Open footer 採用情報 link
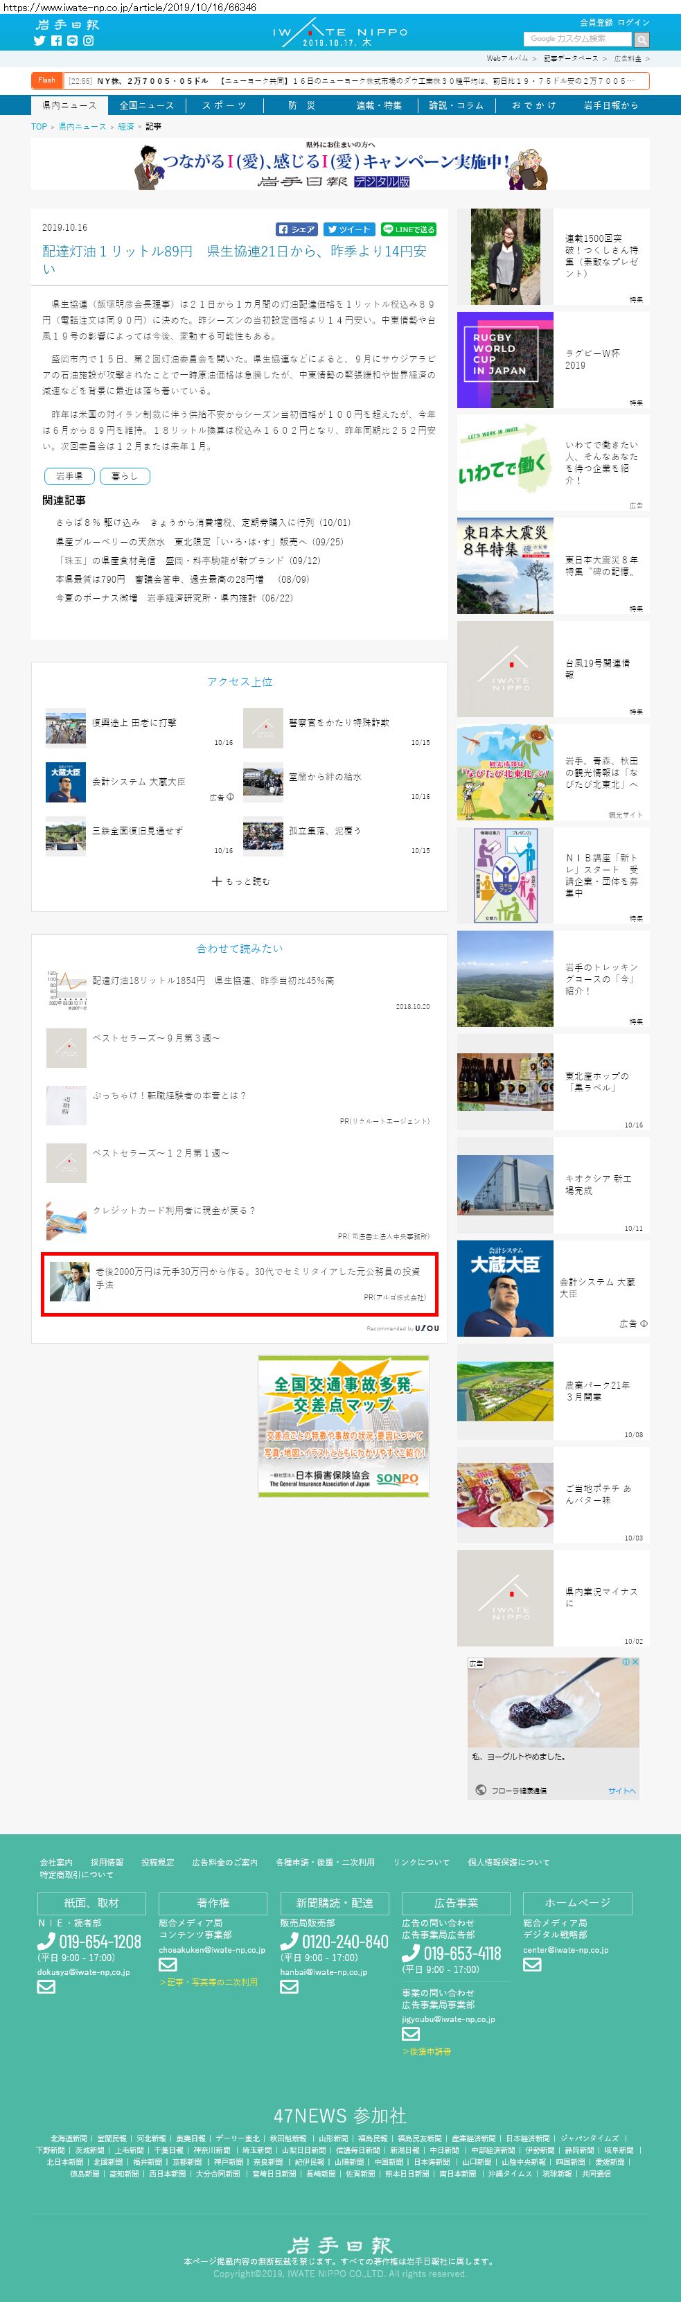 pyautogui.click(x=107, y=1863)
